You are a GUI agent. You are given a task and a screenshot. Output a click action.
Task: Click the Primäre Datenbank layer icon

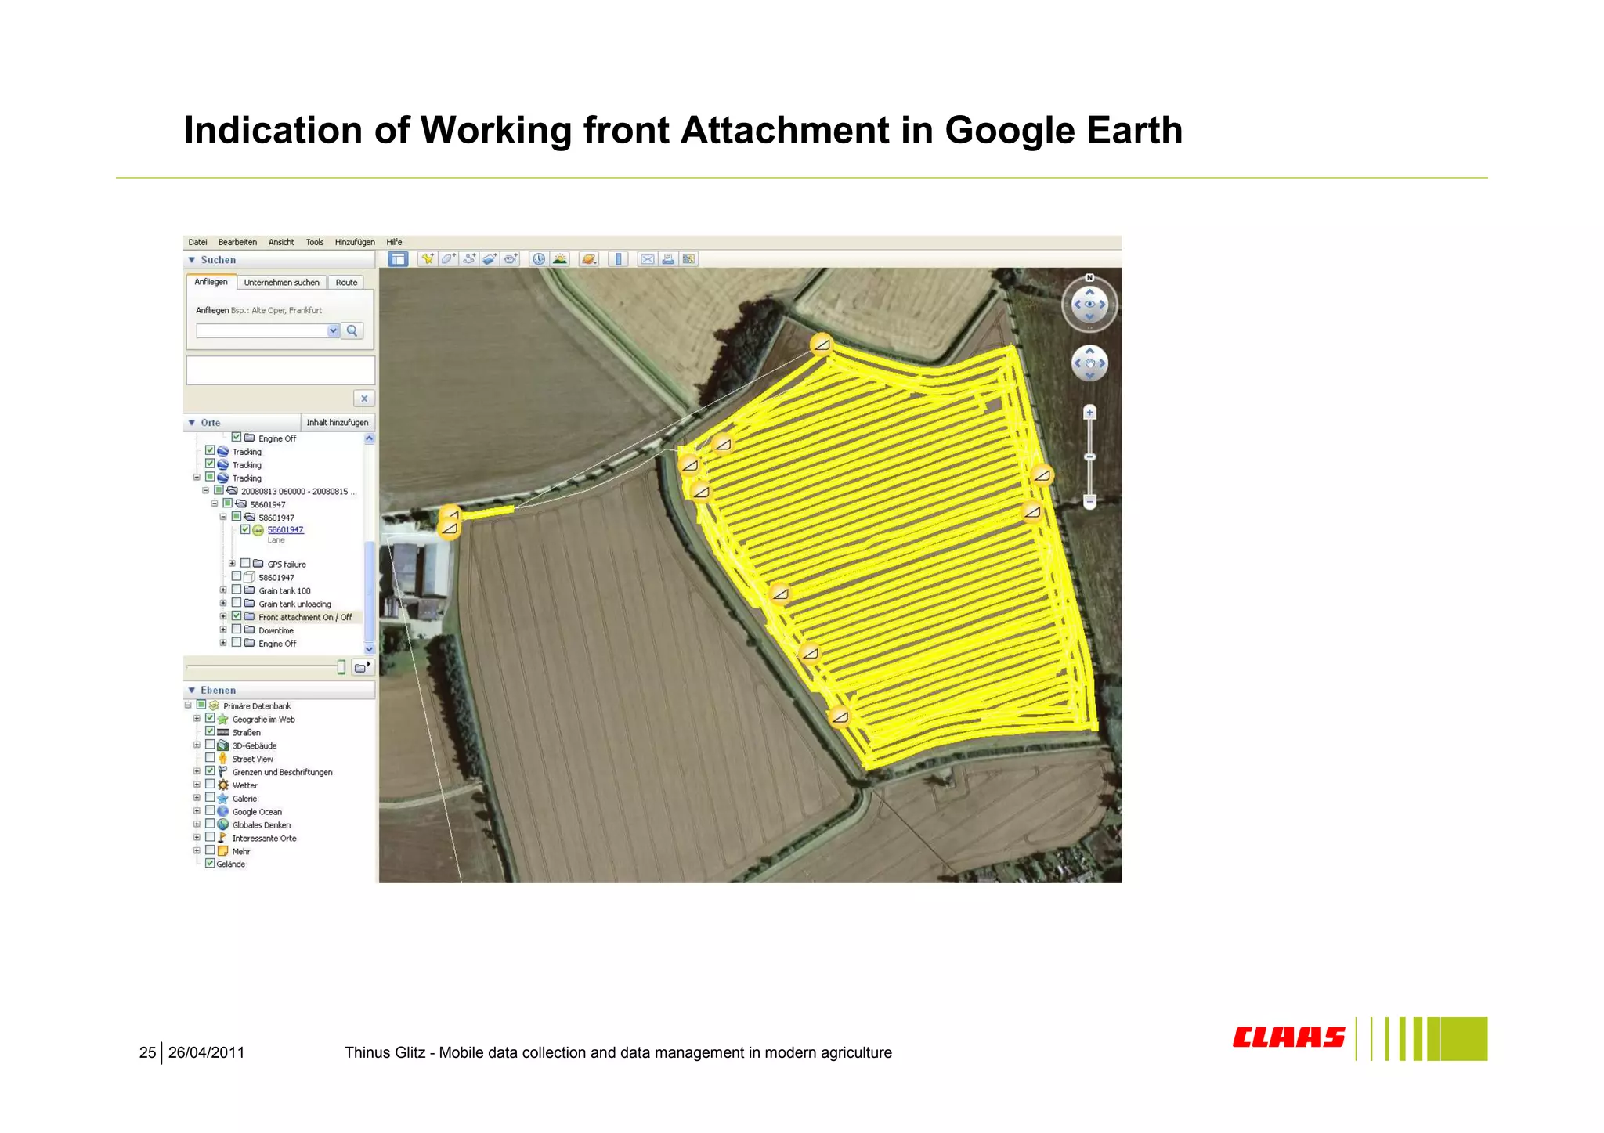click(214, 705)
